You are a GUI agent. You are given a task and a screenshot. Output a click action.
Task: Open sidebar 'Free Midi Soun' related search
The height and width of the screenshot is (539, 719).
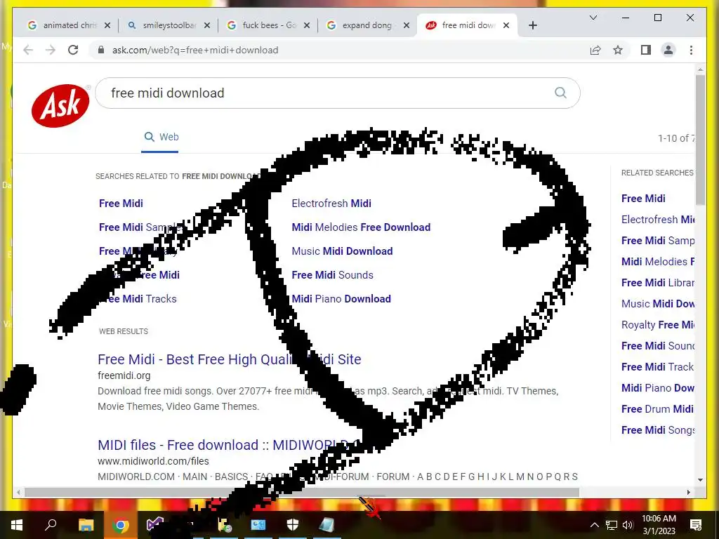(x=657, y=346)
